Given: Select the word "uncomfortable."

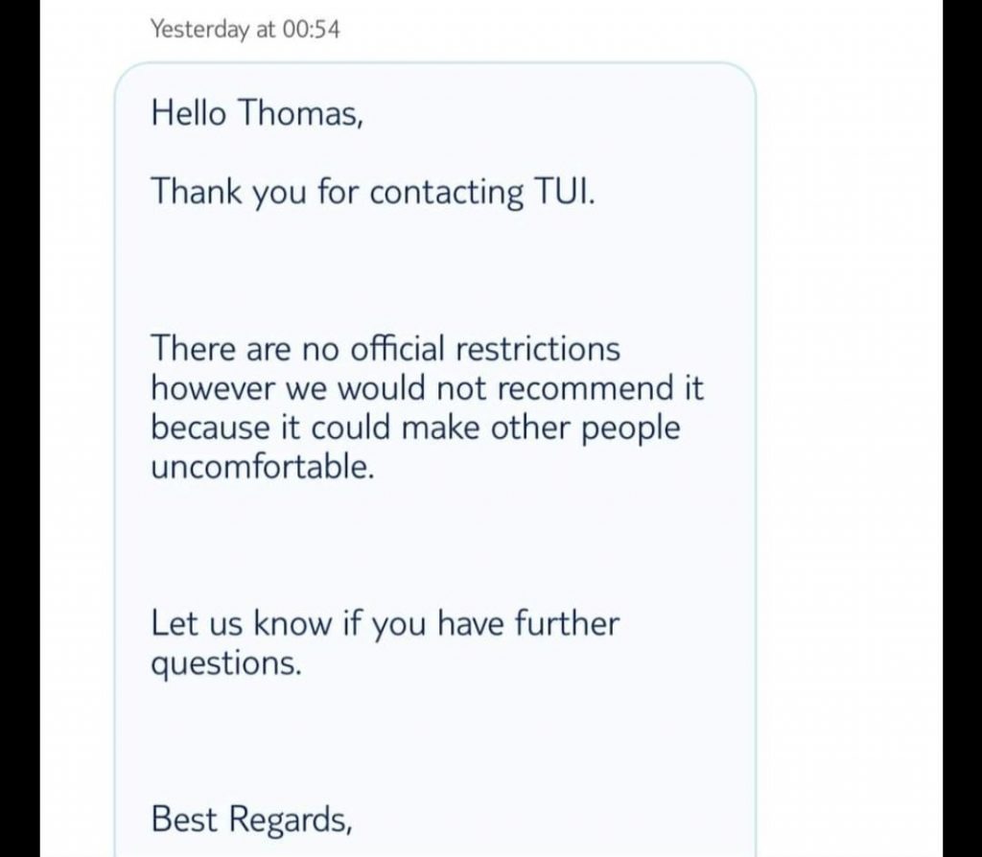Looking at the screenshot, I should click(x=263, y=467).
